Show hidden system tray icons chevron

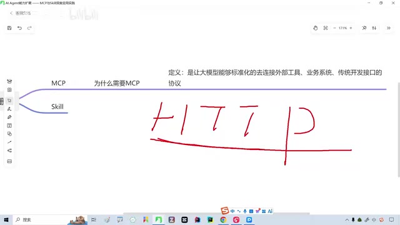(347, 219)
